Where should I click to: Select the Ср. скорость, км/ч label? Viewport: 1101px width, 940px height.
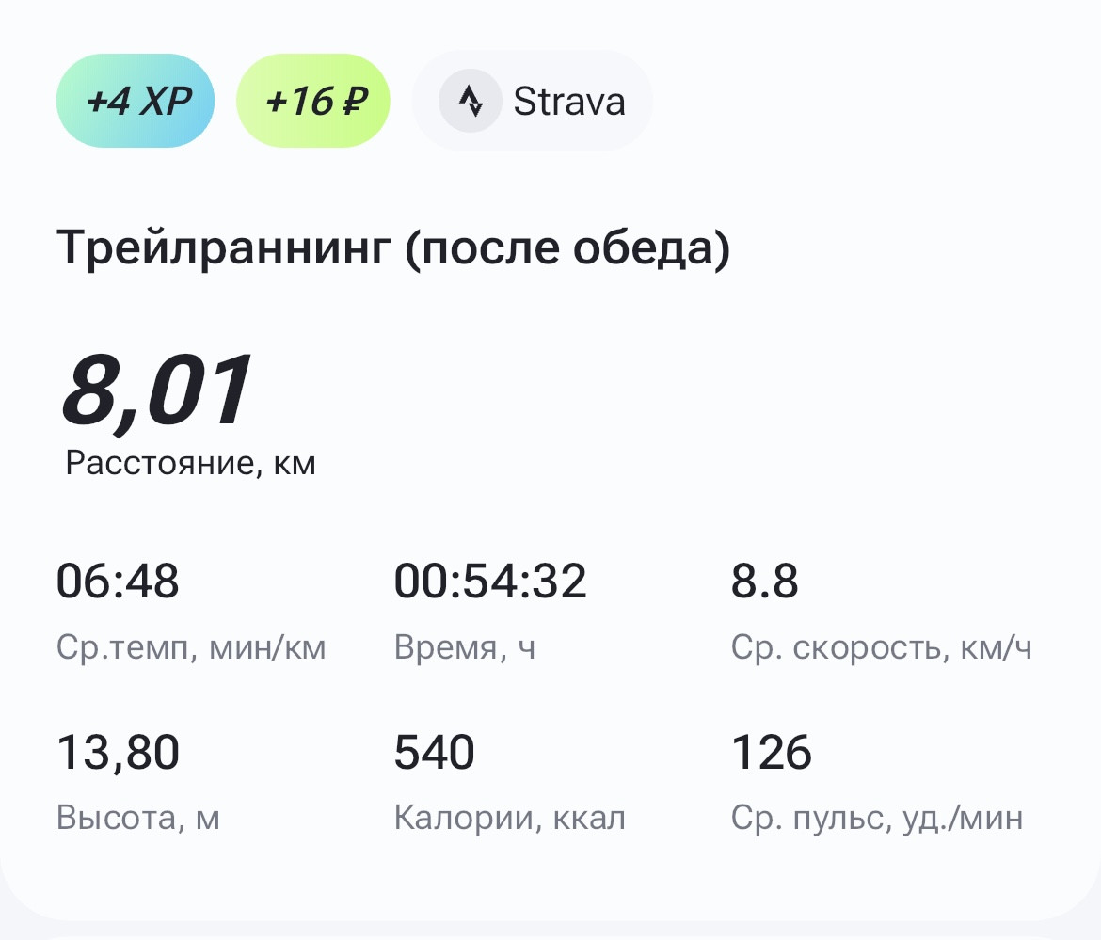881,647
